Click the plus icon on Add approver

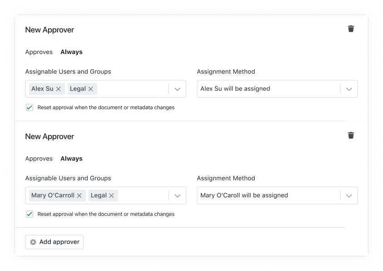click(x=32, y=242)
